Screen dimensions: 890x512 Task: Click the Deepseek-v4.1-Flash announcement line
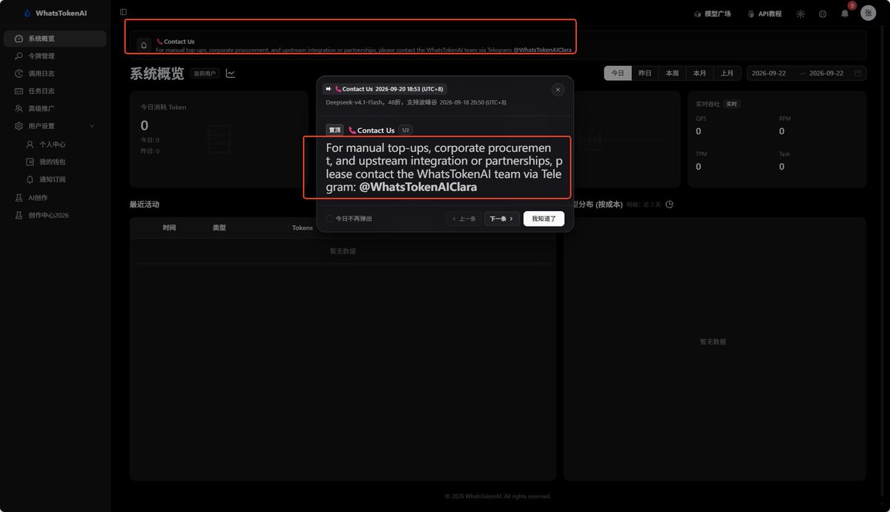pos(416,102)
